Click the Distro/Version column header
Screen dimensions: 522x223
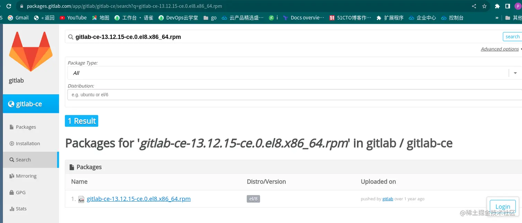tap(266, 182)
